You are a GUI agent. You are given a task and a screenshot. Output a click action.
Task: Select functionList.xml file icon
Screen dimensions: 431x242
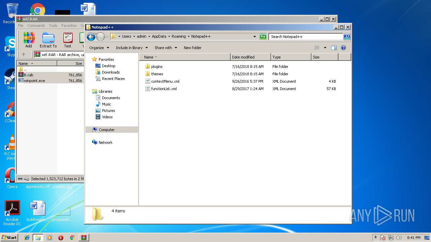click(x=147, y=89)
